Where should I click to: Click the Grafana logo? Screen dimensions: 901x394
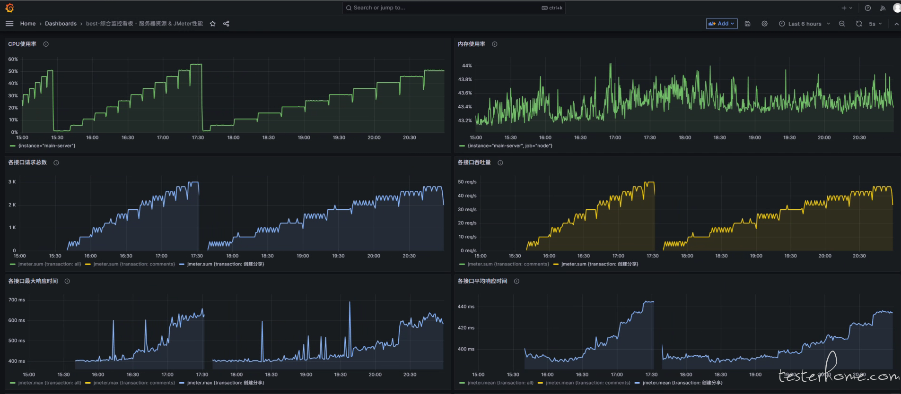[9, 8]
